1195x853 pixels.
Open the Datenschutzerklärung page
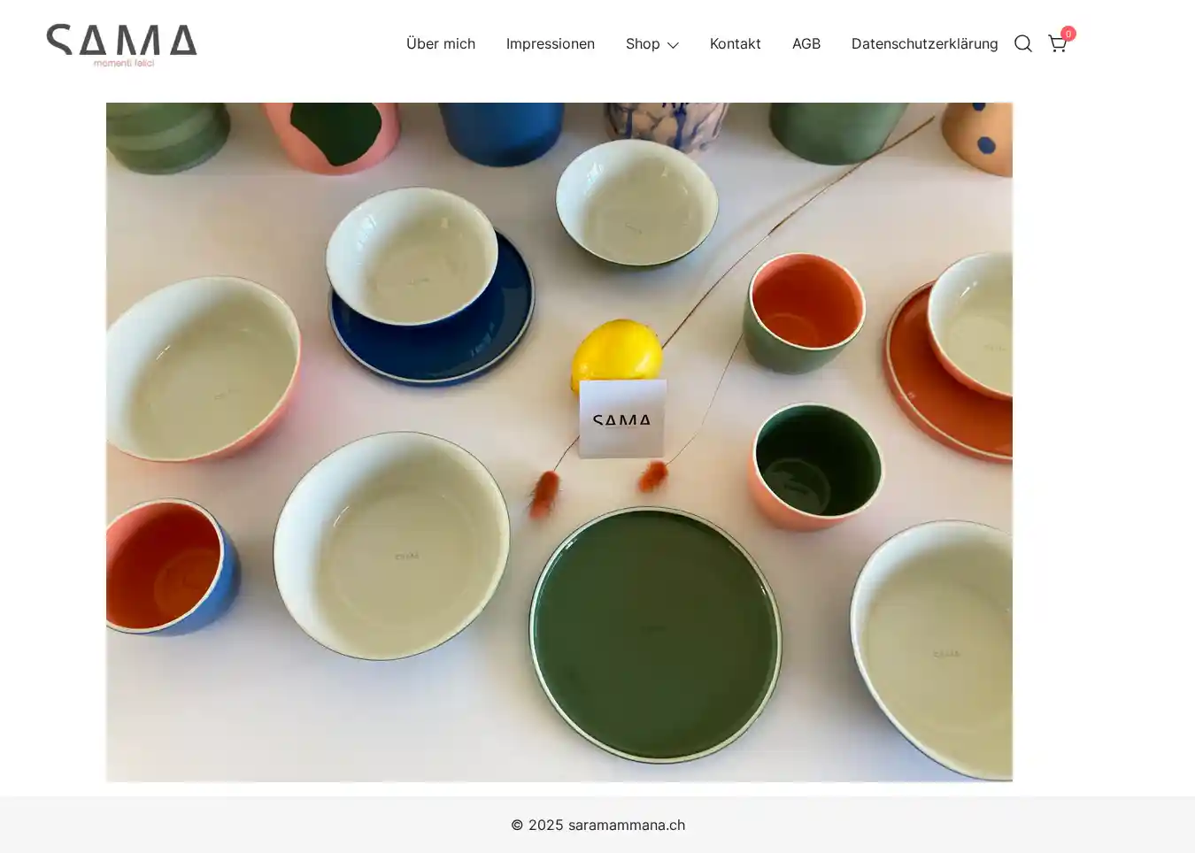click(x=924, y=43)
